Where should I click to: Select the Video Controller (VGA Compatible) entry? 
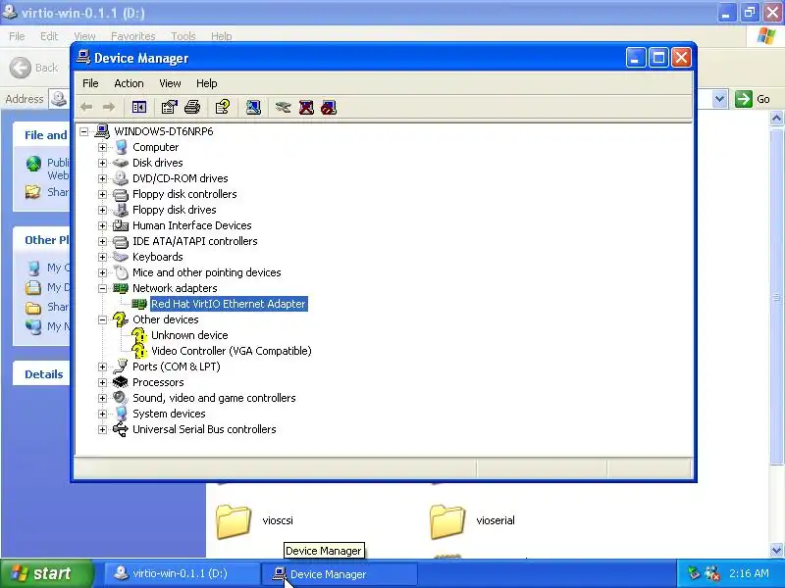[232, 351]
